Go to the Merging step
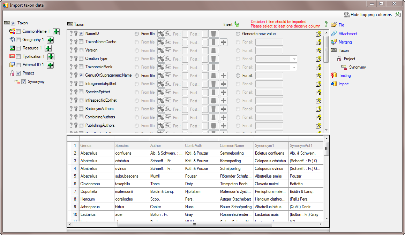 point(345,42)
